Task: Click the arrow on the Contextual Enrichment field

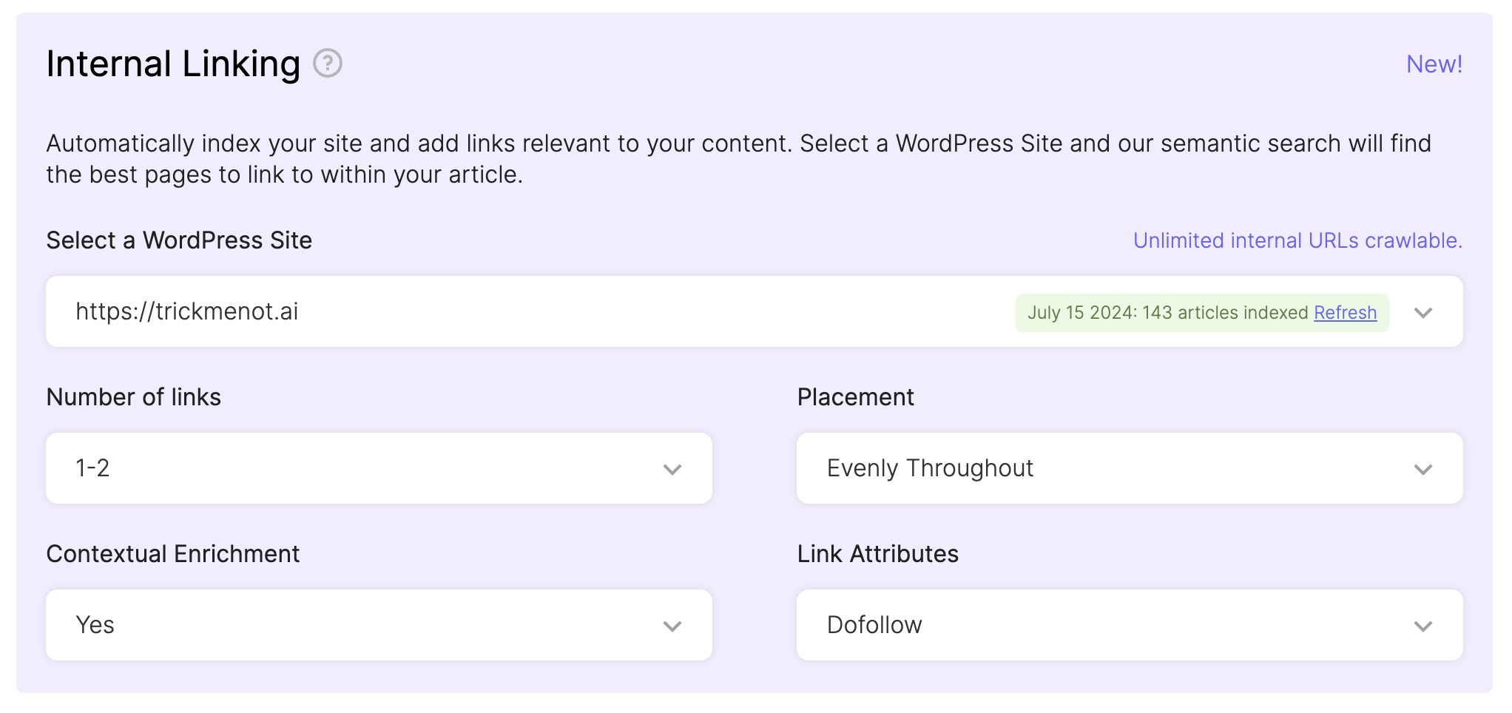Action: [672, 625]
